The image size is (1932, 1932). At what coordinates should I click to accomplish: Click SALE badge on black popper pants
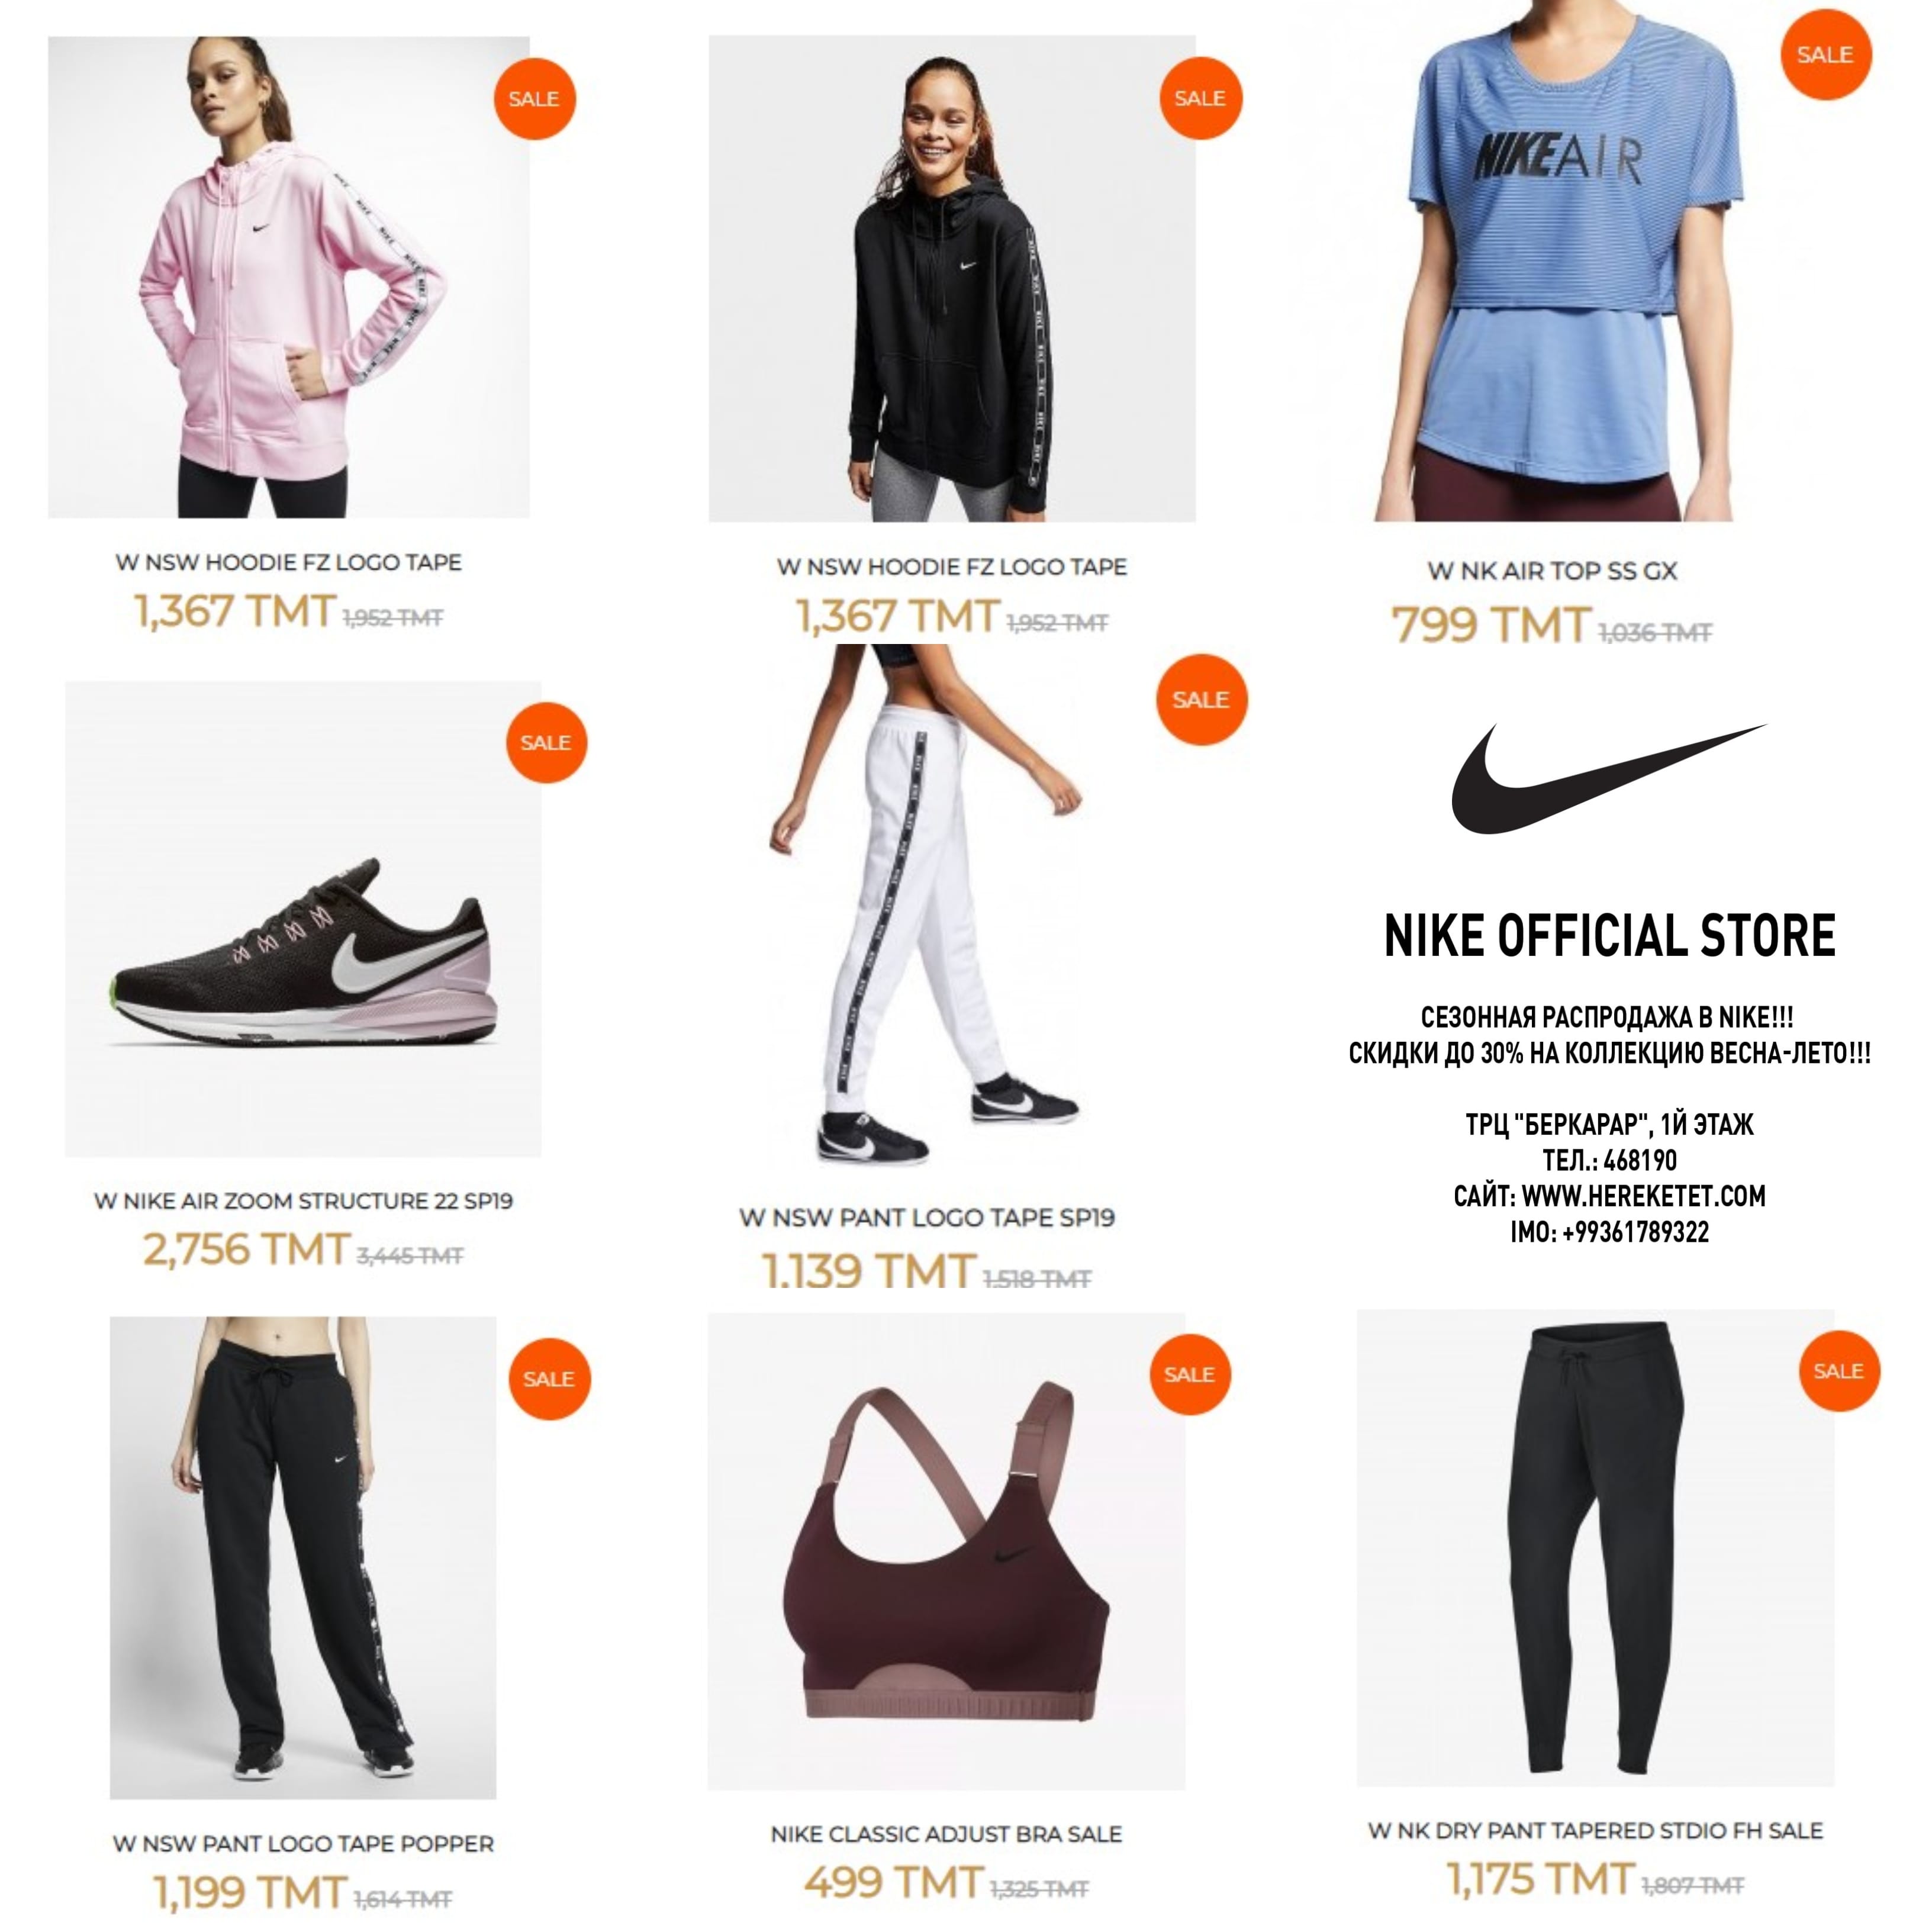549,1378
